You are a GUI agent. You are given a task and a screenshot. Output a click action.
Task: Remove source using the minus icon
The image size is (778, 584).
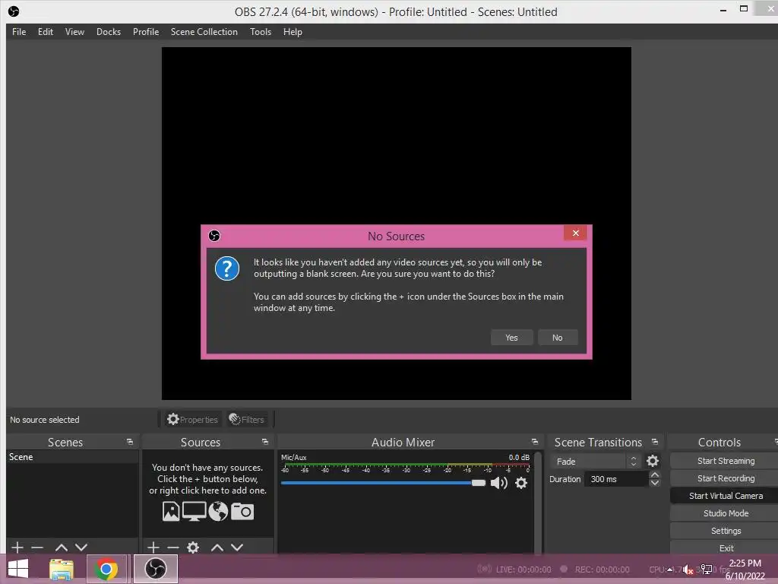coord(173,547)
